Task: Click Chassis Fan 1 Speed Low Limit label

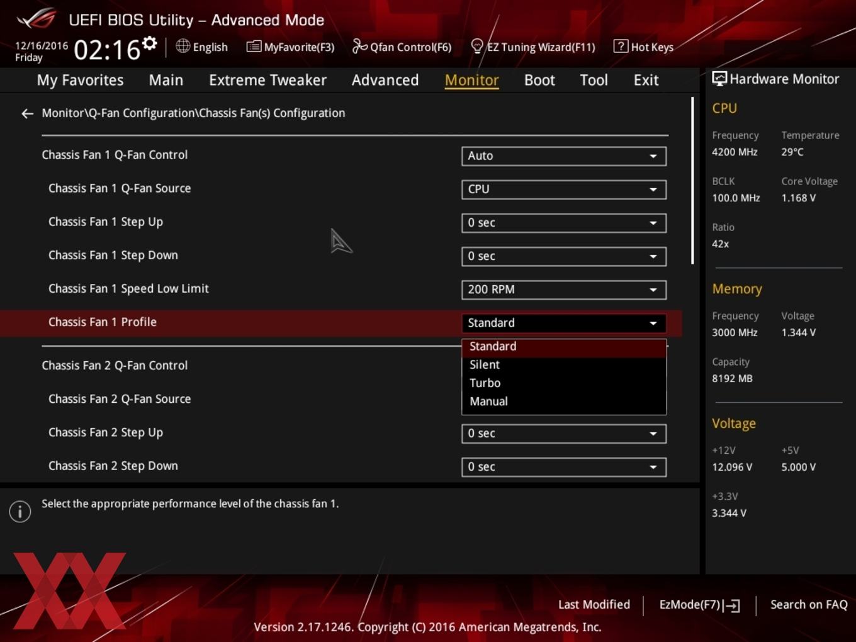Action: tap(128, 289)
